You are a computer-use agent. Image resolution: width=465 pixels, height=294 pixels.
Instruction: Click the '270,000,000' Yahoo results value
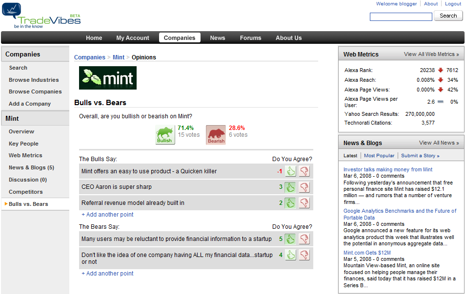tap(420, 114)
